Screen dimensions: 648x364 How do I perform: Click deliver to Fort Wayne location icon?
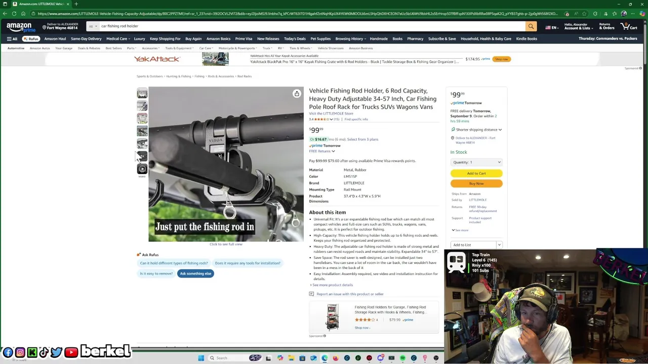point(45,27)
